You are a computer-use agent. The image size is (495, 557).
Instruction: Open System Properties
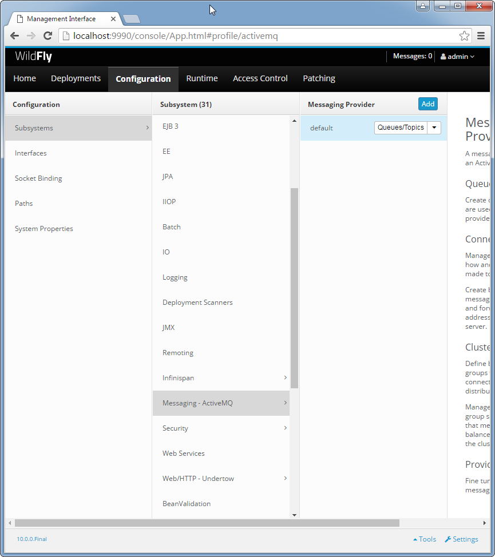(78, 229)
